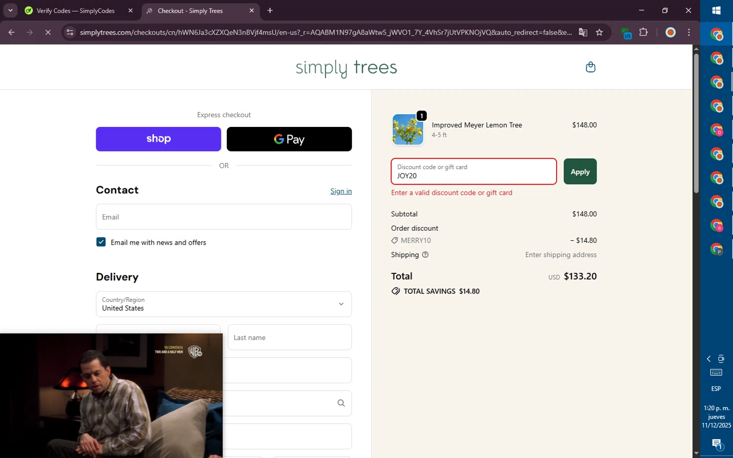The width and height of the screenshot is (733, 458).
Task: Click the scrollbar down arrow
Action: point(696,454)
